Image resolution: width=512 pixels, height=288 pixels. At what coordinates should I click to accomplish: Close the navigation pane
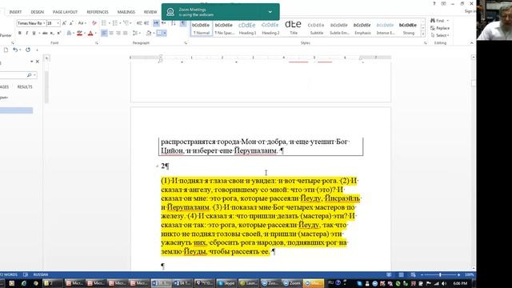pos(38,62)
